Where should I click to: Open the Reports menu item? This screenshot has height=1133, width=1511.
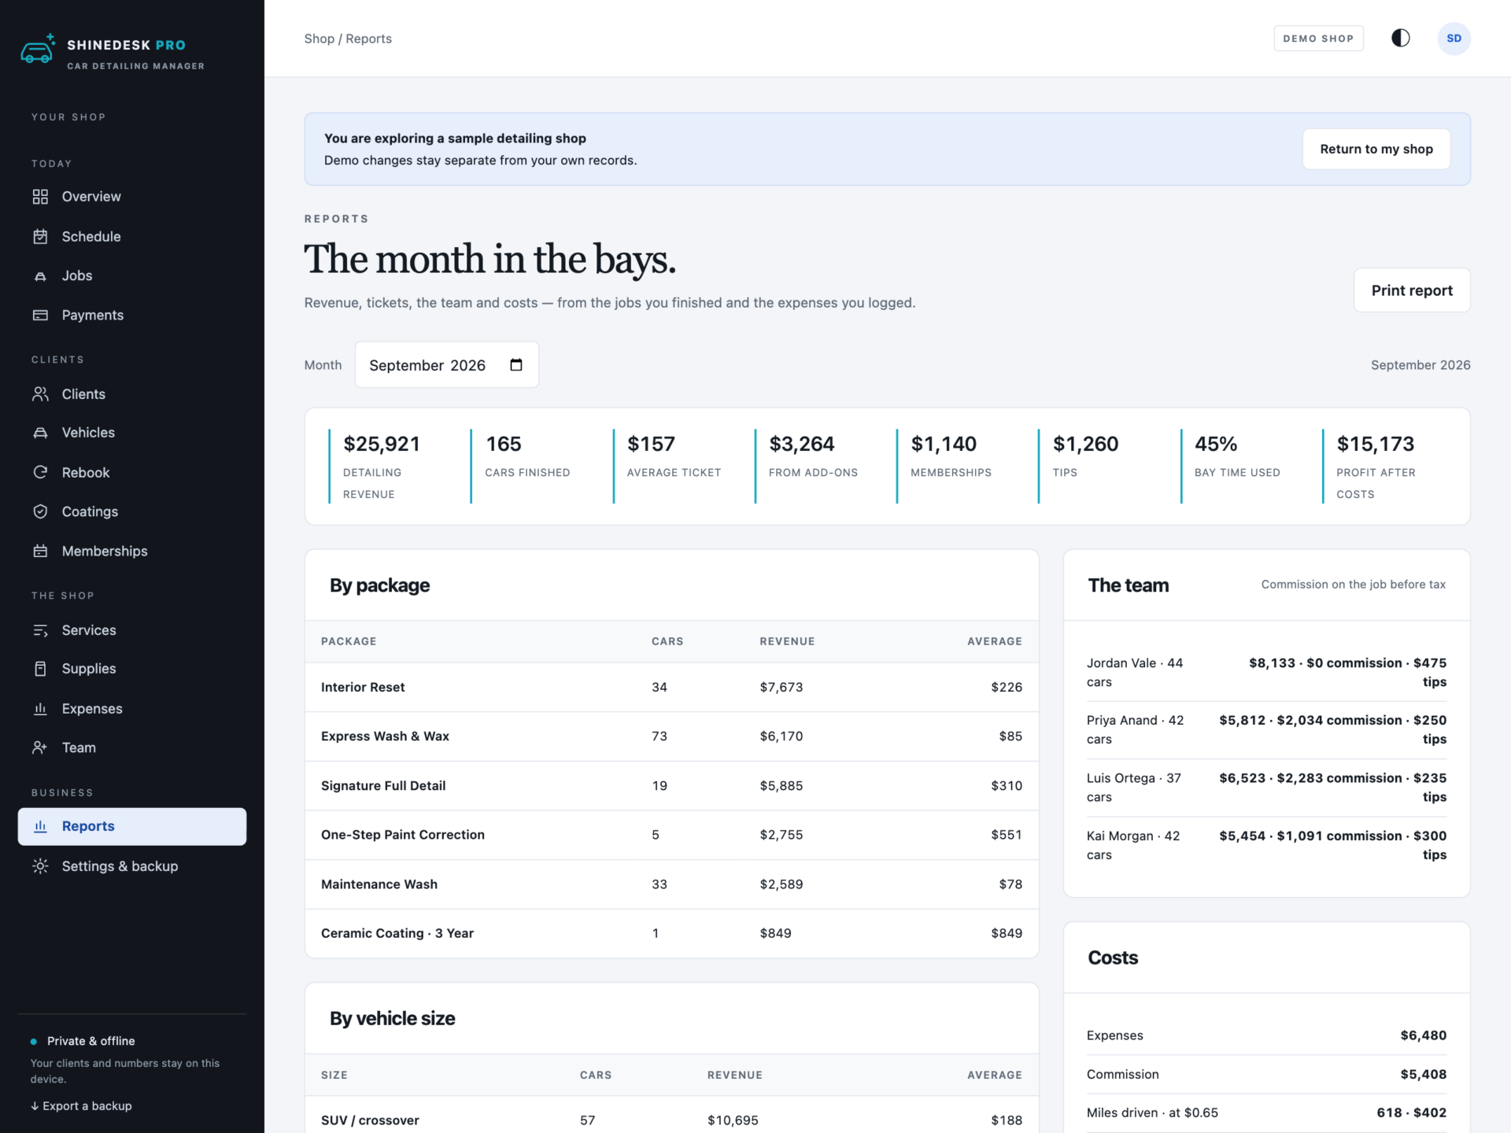coord(132,826)
